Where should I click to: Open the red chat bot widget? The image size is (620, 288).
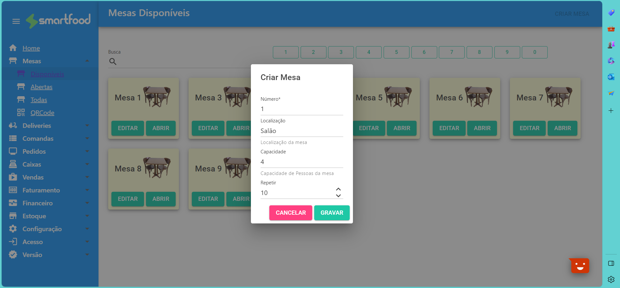[580, 266]
